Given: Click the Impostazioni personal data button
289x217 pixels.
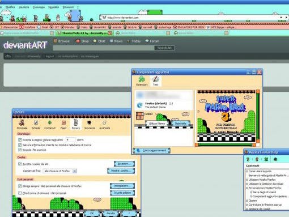Looking at the screenshot, I should [x=122, y=186].
